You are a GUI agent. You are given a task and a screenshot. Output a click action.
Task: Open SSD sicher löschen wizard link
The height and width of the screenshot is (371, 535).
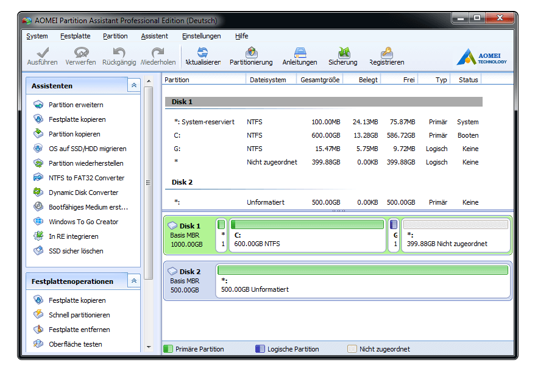tap(76, 251)
